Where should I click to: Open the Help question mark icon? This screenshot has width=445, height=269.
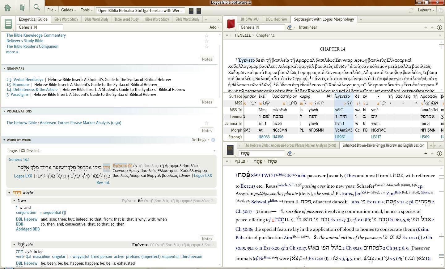(440, 10)
